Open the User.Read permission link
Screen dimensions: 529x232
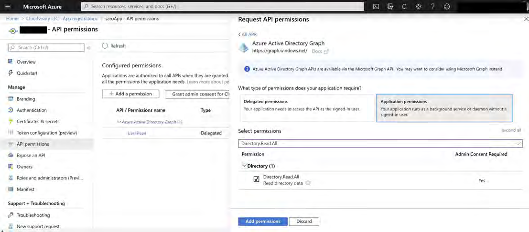coord(137,133)
